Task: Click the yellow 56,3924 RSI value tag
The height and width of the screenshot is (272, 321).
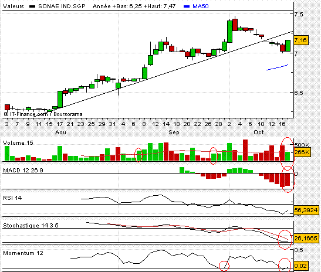Action: click(x=306, y=210)
